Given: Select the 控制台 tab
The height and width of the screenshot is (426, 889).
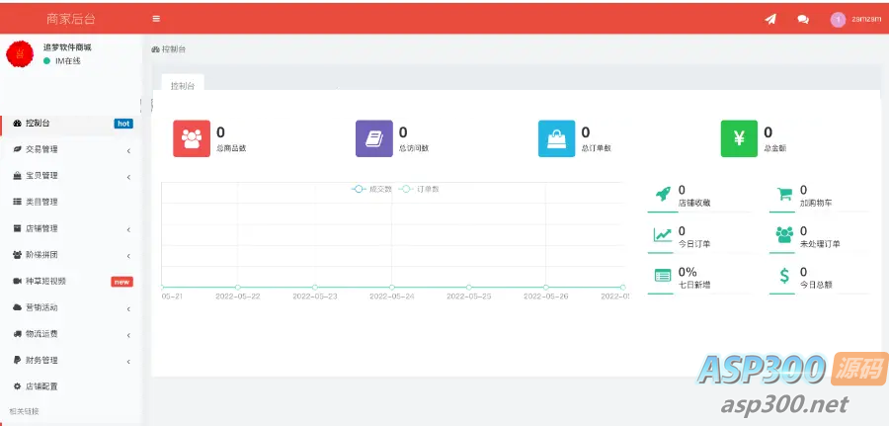Looking at the screenshot, I should pos(183,86).
